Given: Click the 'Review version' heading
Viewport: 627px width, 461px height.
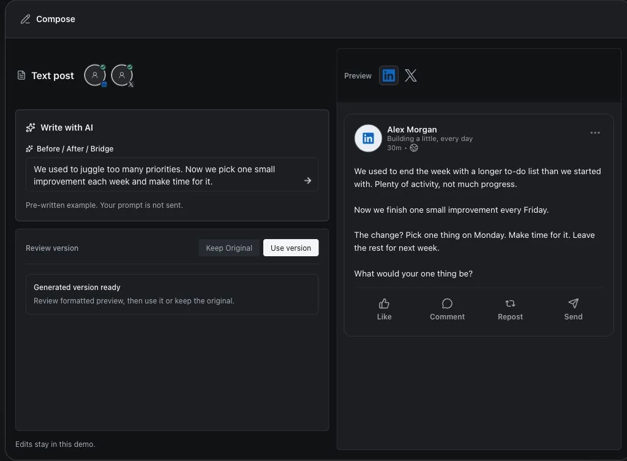Looking at the screenshot, I should point(52,248).
